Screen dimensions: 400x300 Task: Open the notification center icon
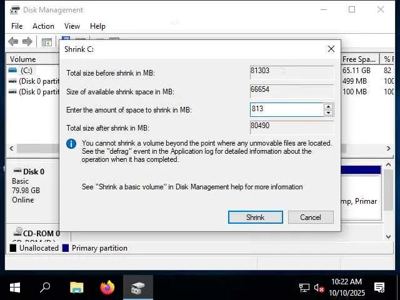(379, 287)
